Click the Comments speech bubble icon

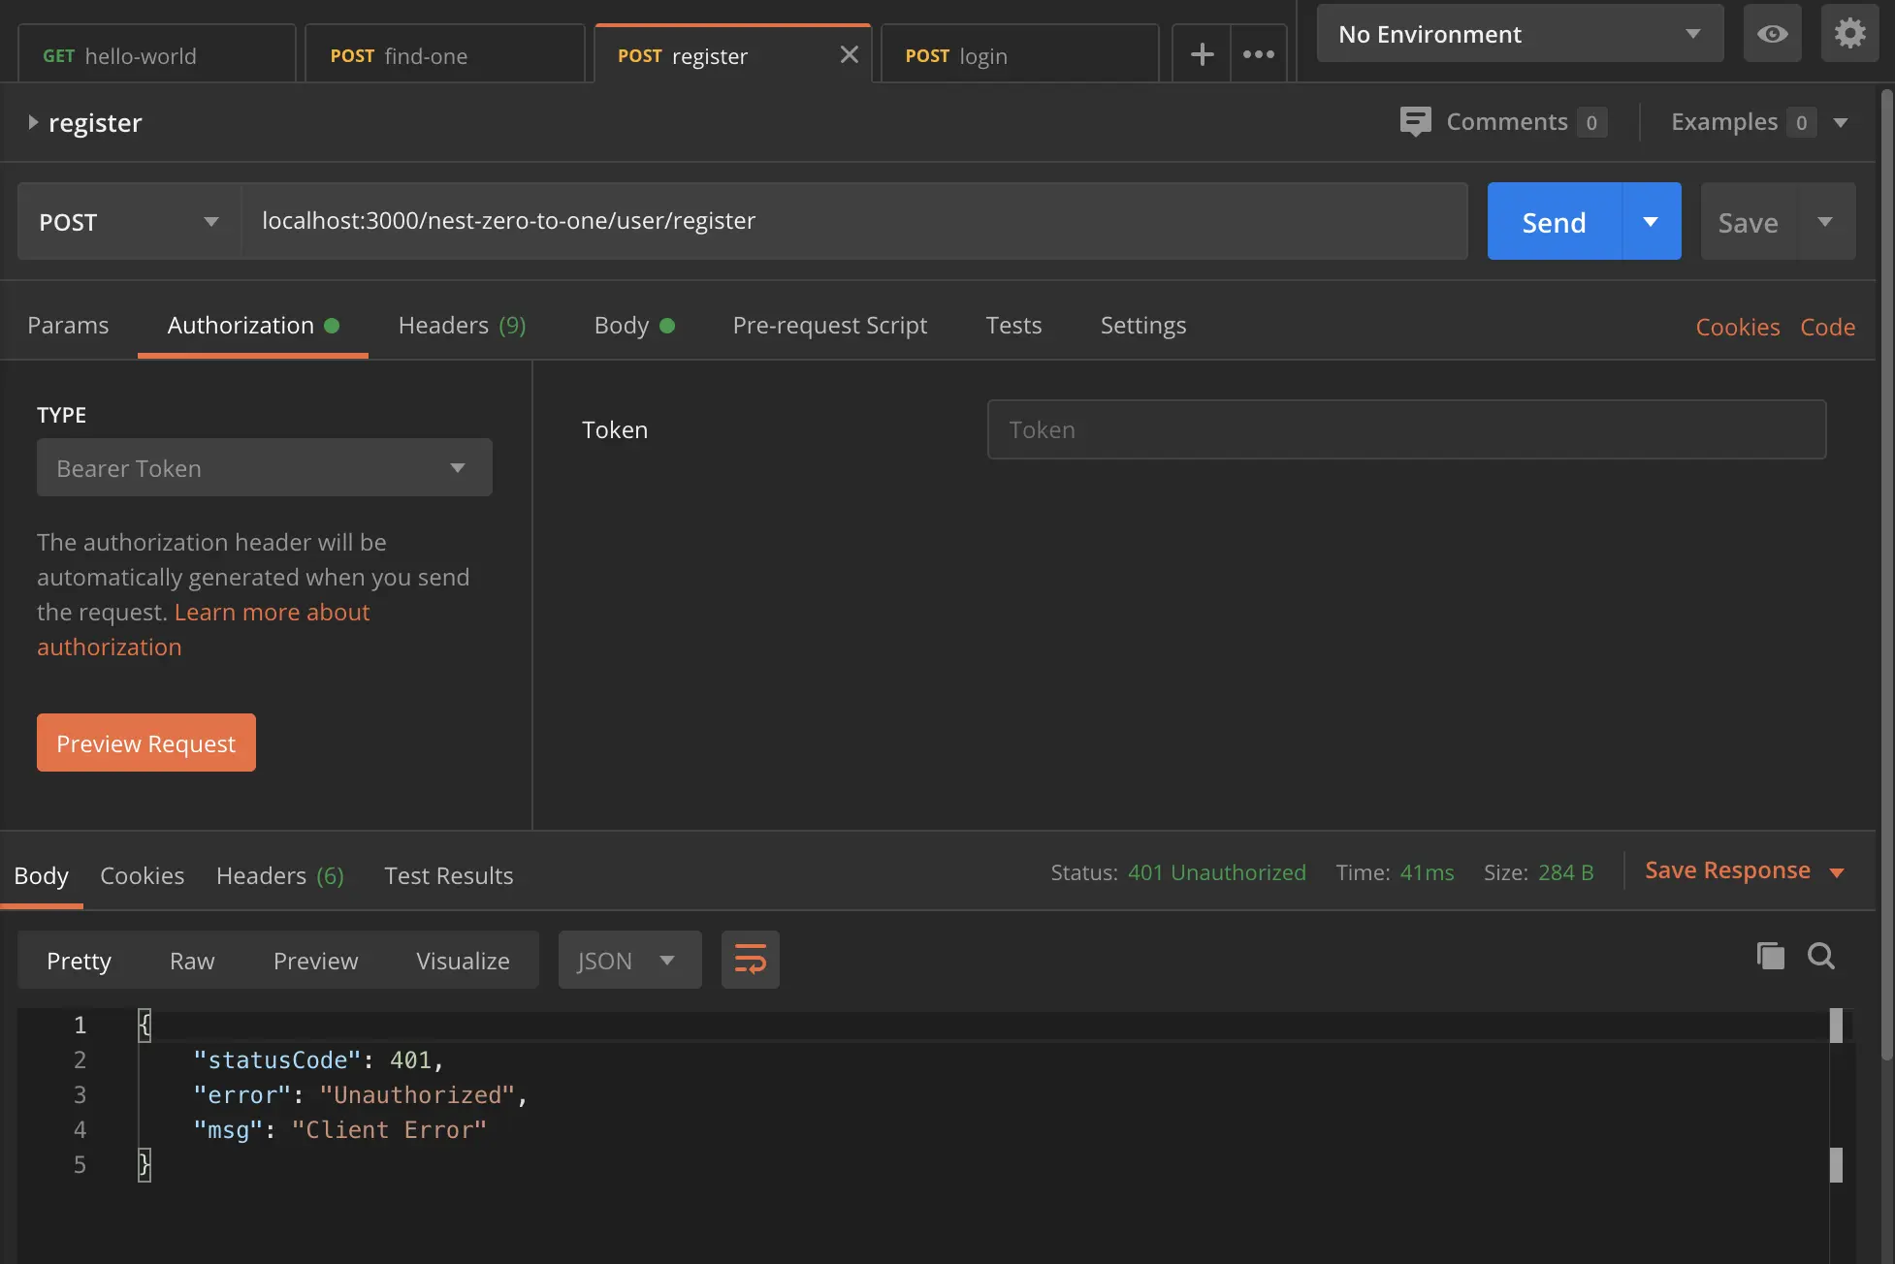click(x=1415, y=121)
